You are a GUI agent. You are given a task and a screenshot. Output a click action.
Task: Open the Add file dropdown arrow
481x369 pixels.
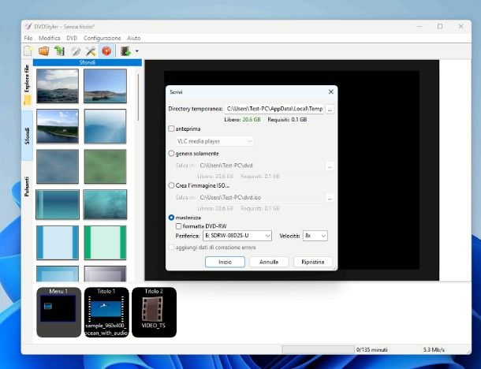point(137,51)
